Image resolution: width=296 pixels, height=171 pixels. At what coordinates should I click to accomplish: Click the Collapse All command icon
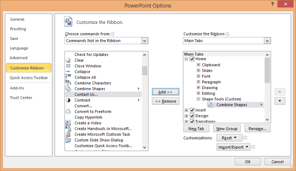[x=68, y=77]
